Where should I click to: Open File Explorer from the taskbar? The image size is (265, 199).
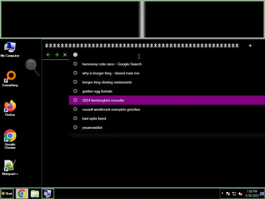[x=35, y=194]
